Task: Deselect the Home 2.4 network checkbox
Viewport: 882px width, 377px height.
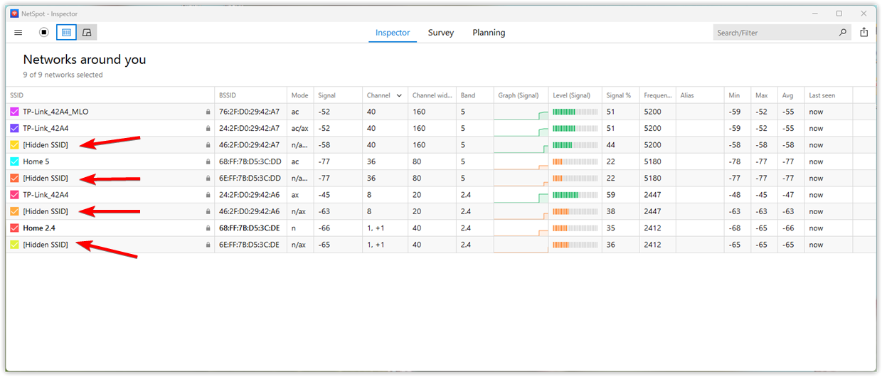Action: pos(14,228)
